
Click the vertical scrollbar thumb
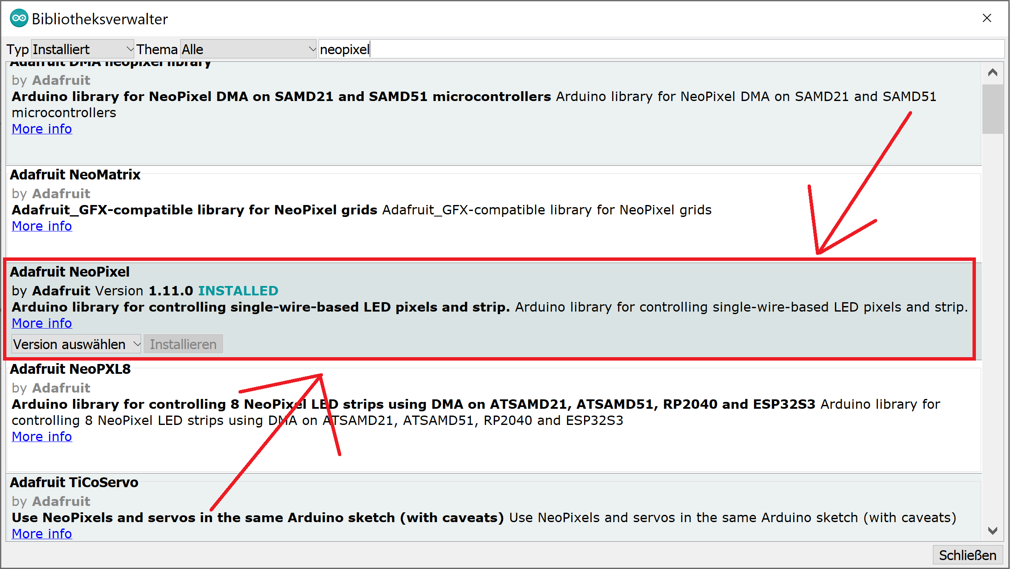993,109
